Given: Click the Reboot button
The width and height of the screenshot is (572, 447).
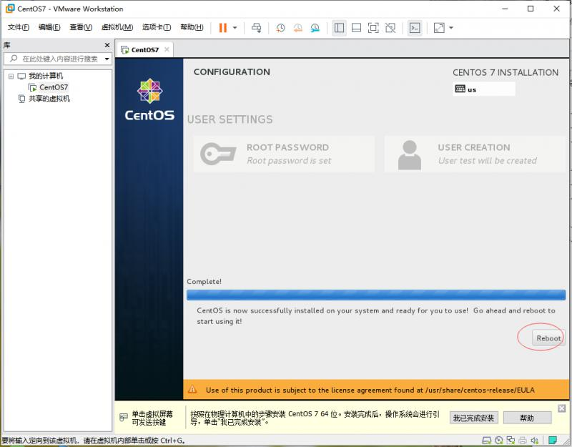Looking at the screenshot, I should pos(548,338).
